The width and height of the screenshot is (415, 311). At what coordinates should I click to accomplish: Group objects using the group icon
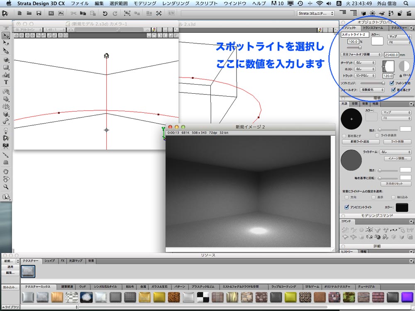[x=127, y=13]
